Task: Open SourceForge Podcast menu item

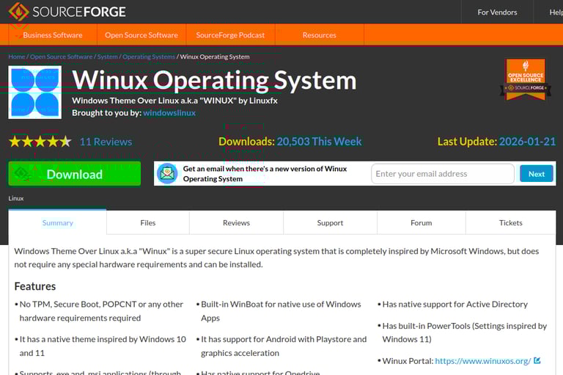Action: tap(230, 35)
